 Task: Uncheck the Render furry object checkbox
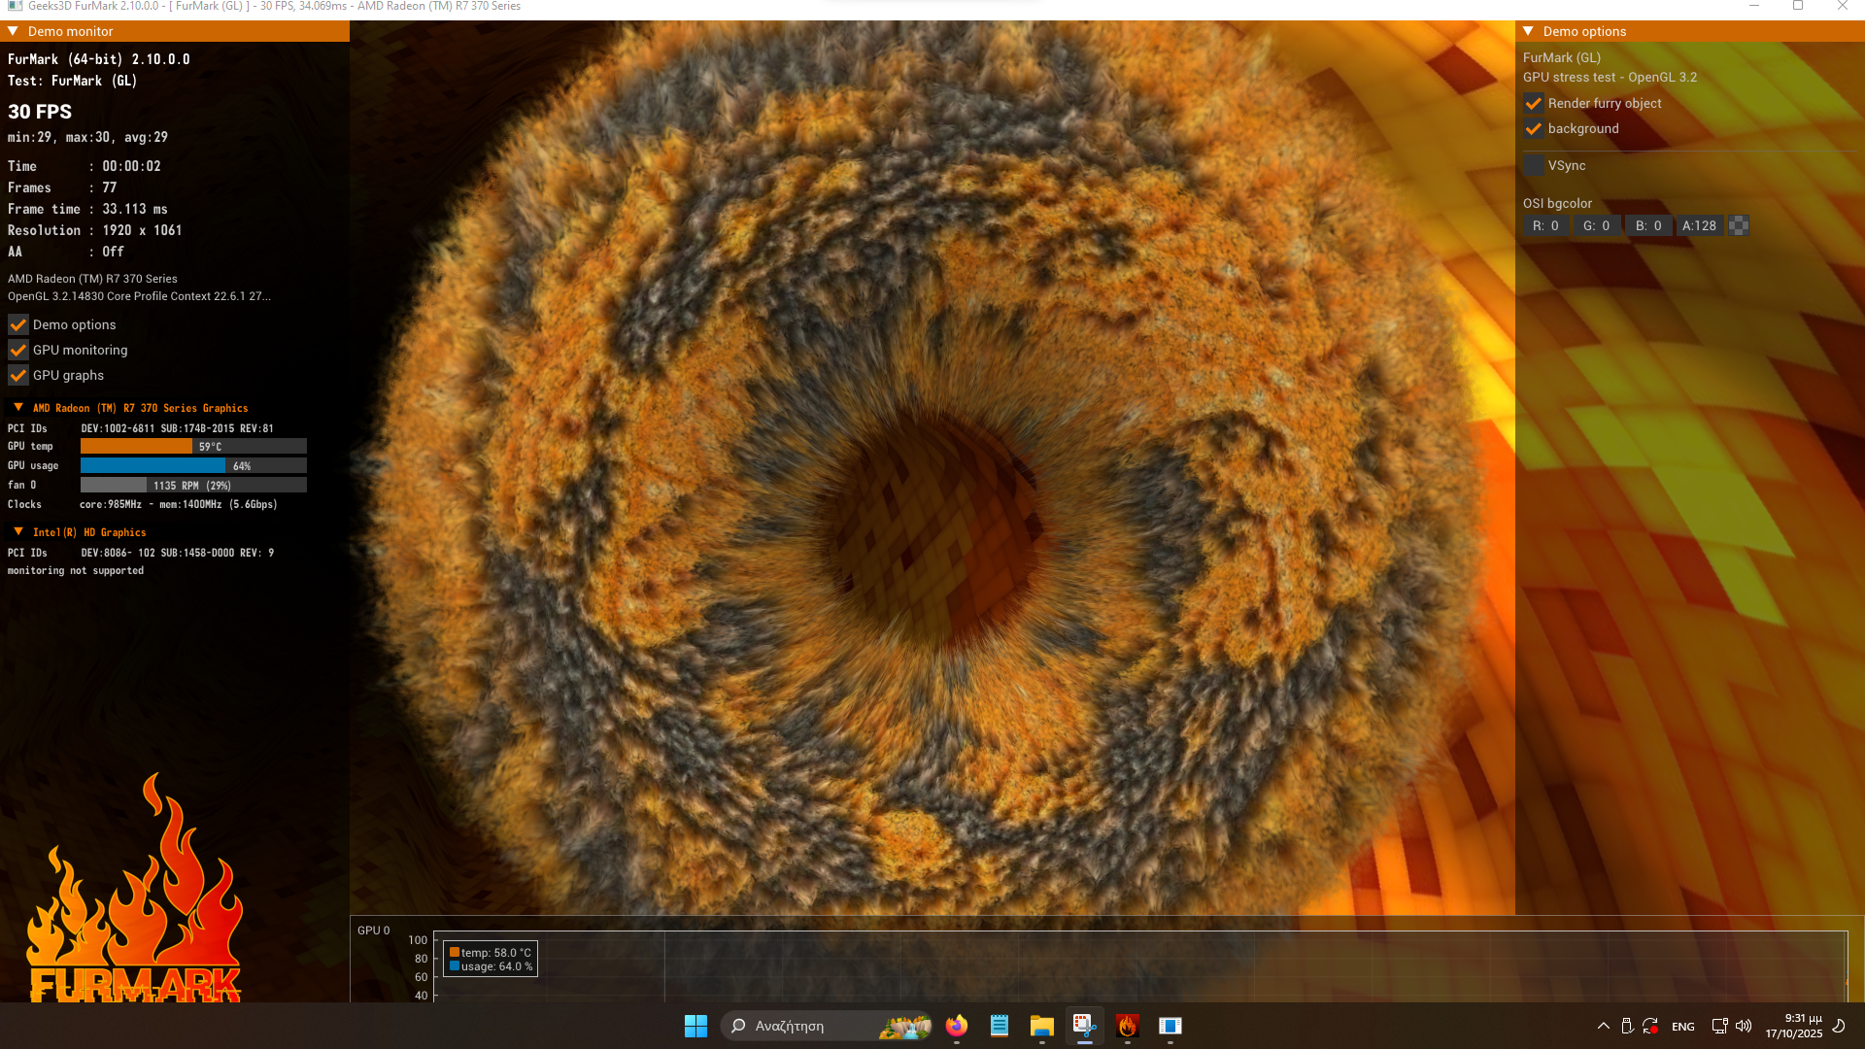coord(1534,103)
